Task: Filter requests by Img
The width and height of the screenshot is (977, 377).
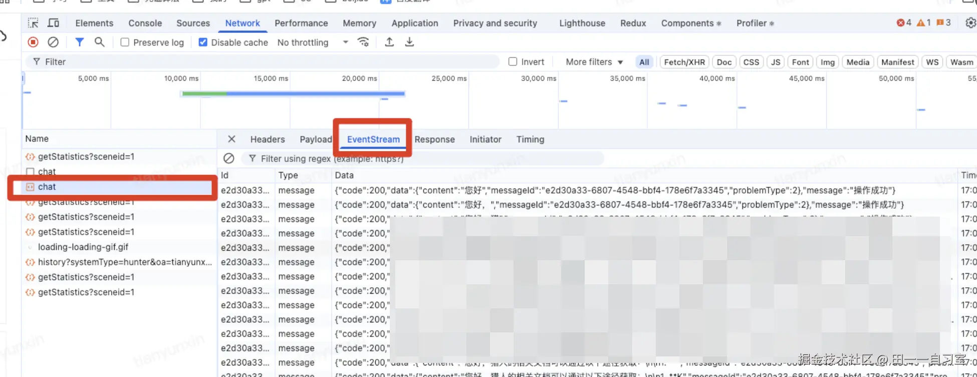Action: [828, 62]
